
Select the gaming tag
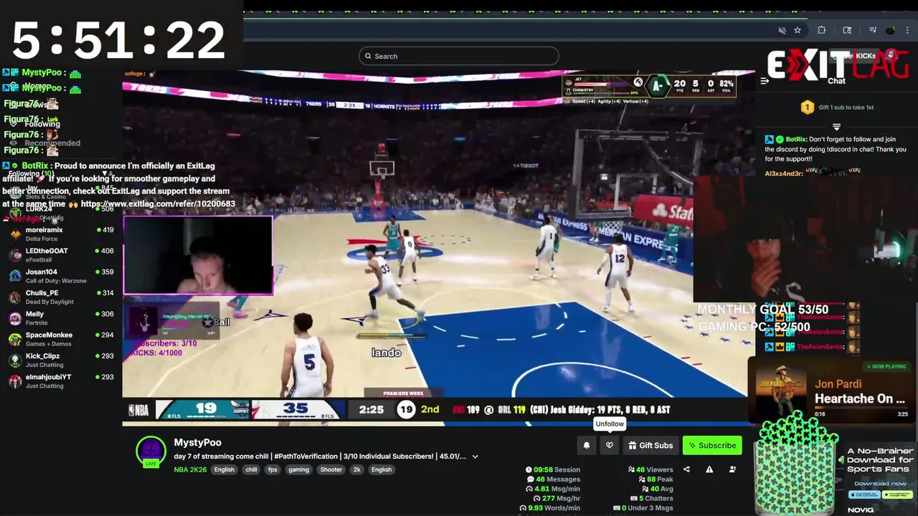298,469
